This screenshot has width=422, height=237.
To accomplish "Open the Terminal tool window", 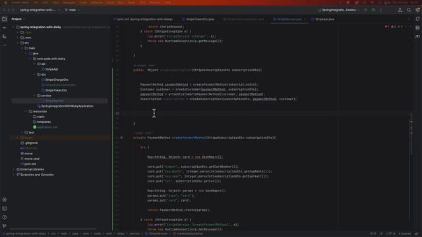I will (5, 209).
